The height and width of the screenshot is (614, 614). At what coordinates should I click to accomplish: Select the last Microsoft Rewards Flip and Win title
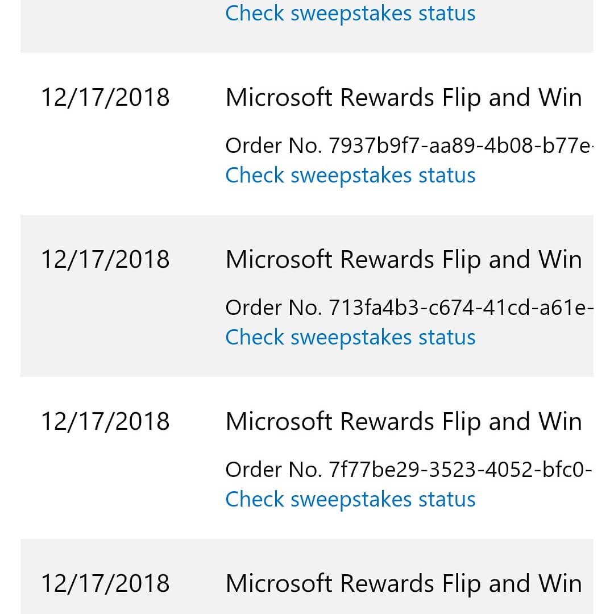pos(404,583)
